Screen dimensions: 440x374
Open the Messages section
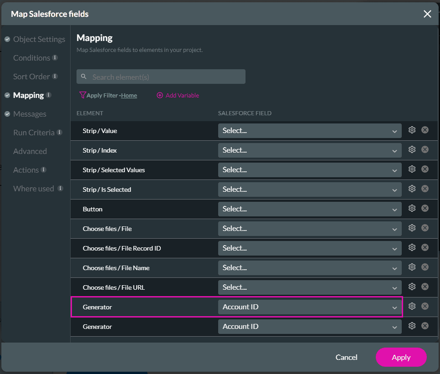[x=30, y=114]
